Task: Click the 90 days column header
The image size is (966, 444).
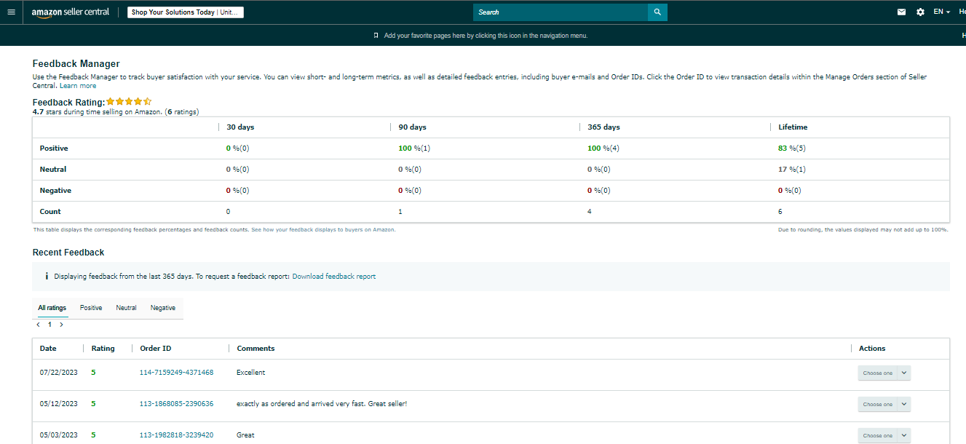Action: pyautogui.click(x=413, y=127)
